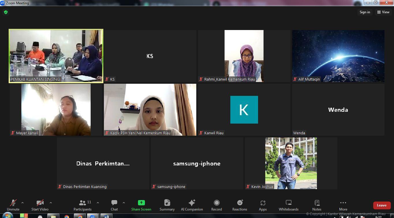
Task: Unmute the microphone
Action: (x=13, y=205)
